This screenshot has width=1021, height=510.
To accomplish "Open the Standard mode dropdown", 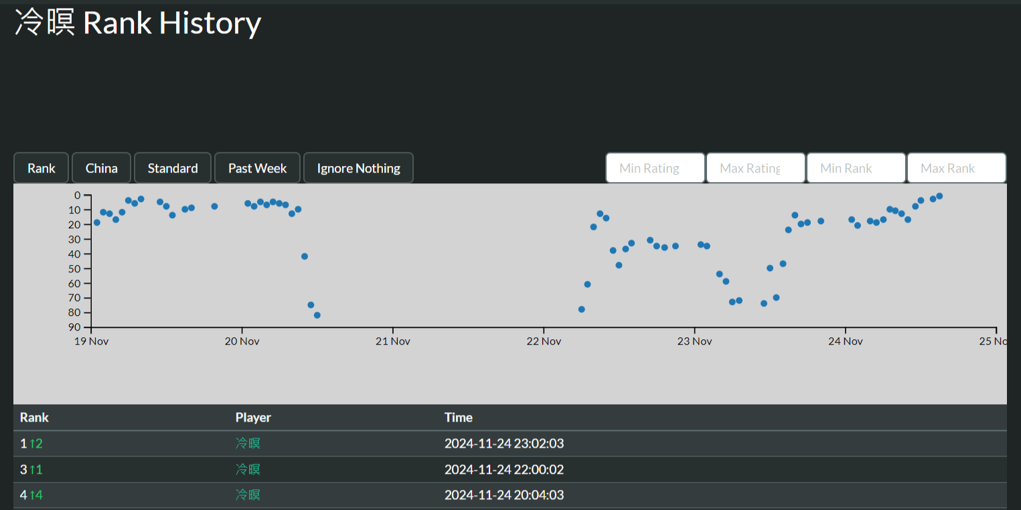I will 173,168.
